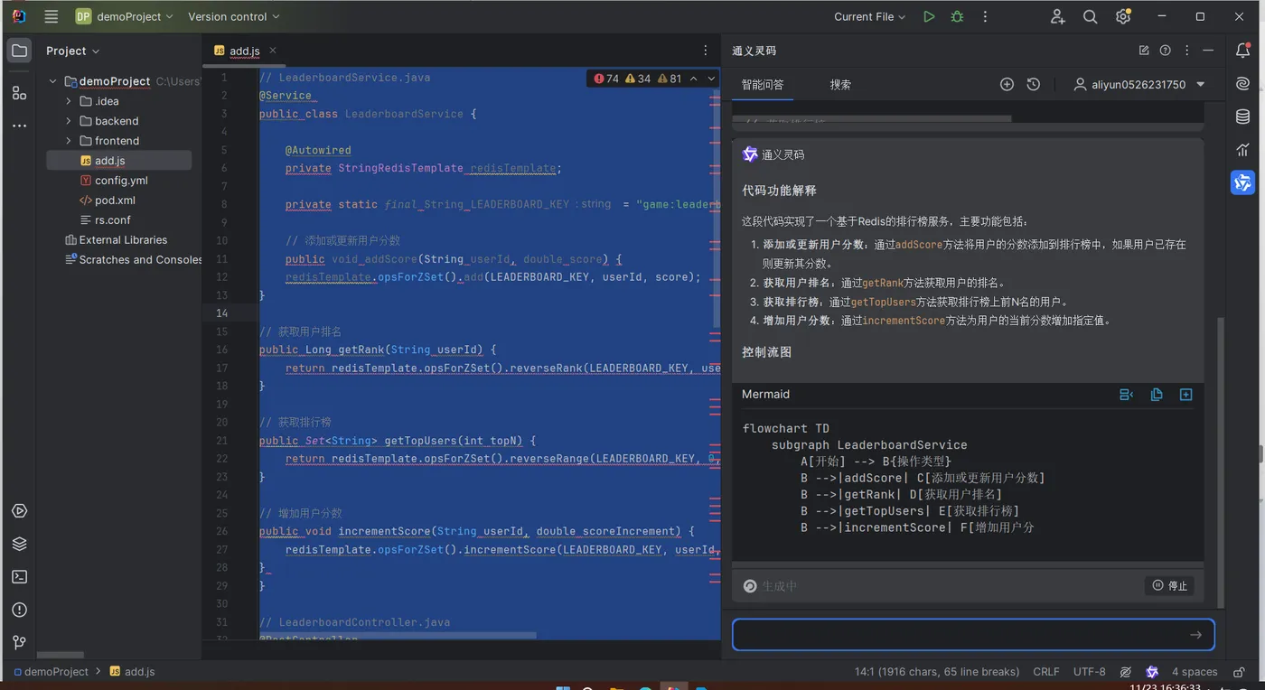
Task: Insert Mermaid code at cursor icon
Action: pos(1126,395)
